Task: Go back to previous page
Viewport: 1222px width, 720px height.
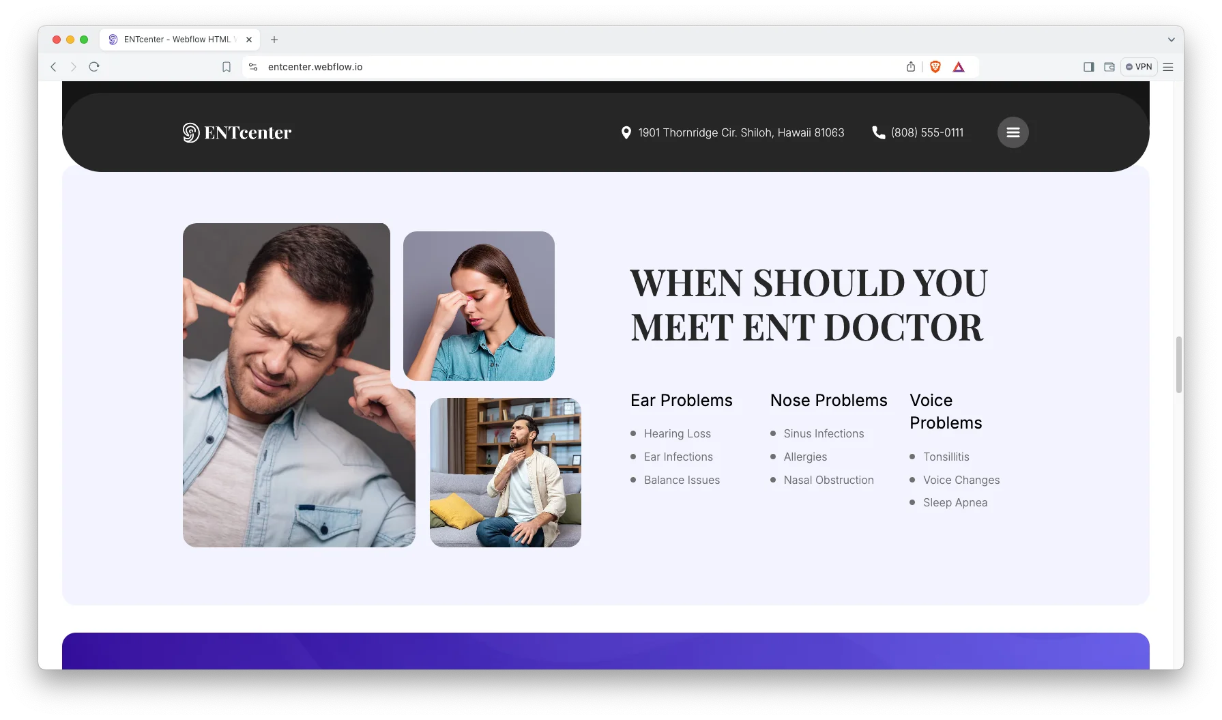Action: pos(54,67)
